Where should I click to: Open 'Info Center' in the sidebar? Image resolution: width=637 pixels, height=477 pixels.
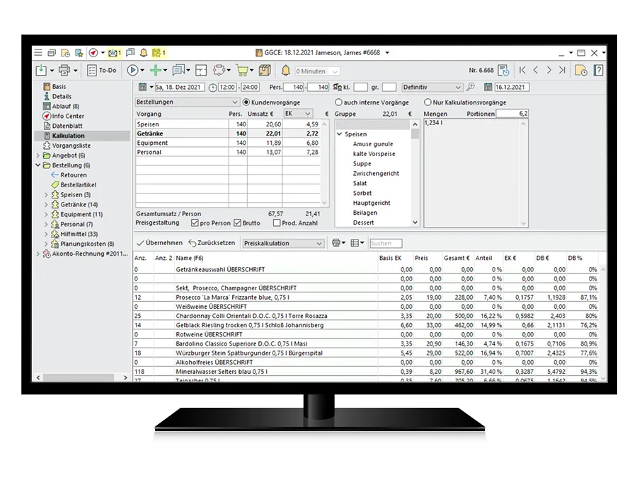coord(67,116)
